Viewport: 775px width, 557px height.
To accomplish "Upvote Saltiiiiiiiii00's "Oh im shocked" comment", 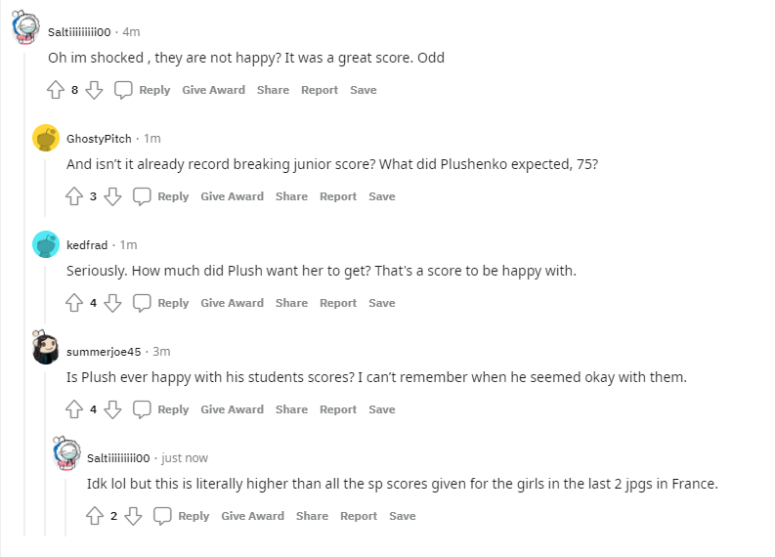I will [x=56, y=90].
